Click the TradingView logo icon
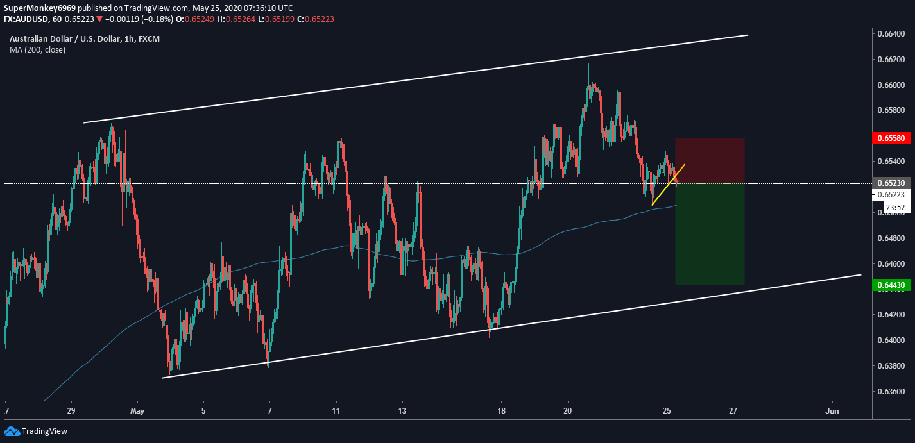Screen dimensions: 915x443 coord(12,431)
